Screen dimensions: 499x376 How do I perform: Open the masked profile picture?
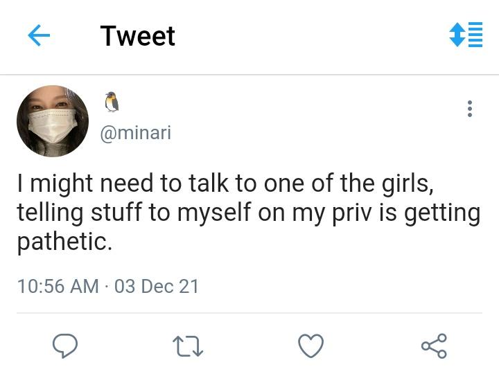pos(53,121)
